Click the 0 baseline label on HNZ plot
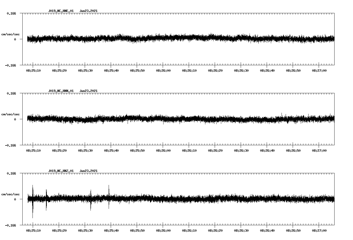Screen dimensions: 353x240 coord(15,199)
